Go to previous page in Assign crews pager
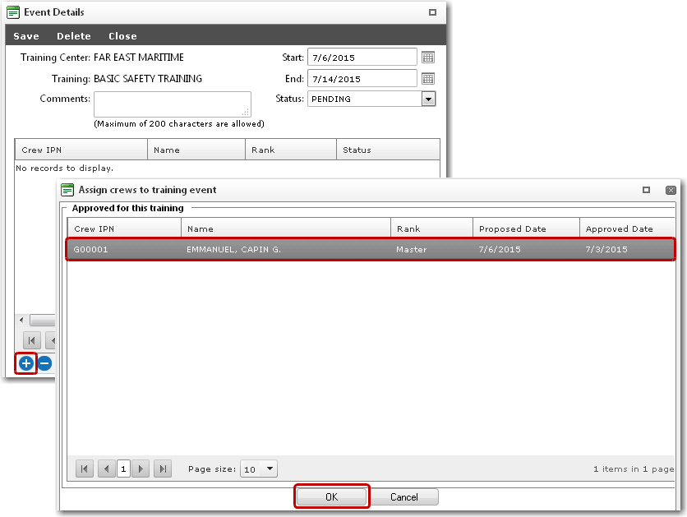This screenshot has height=517, width=687. pos(106,469)
